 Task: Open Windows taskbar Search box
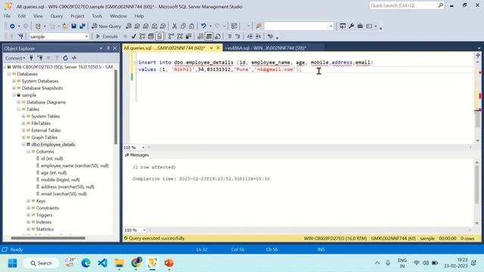[41, 263]
